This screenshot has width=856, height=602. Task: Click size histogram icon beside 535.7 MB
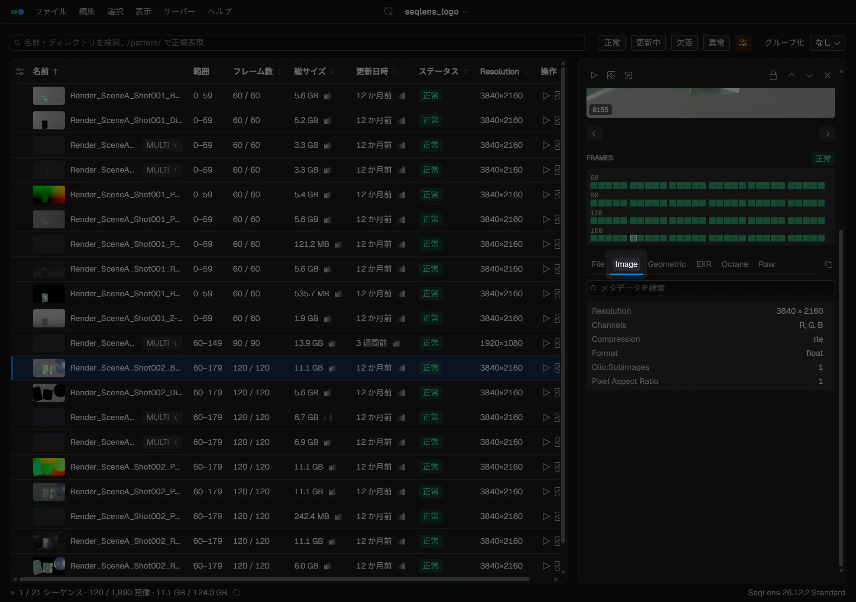click(338, 294)
